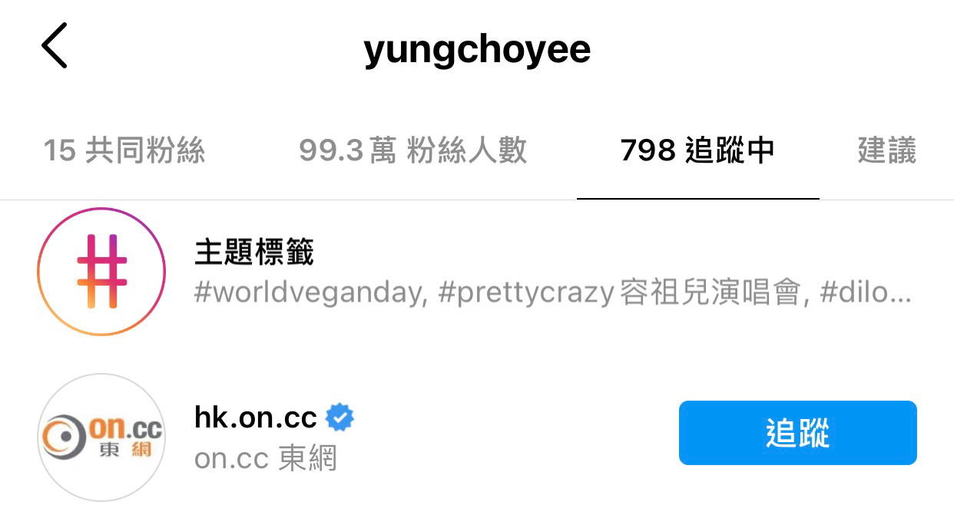This screenshot has width=954, height=515.
Task: Tap the on.cc 東網 profile picture
Action: [101, 437]
